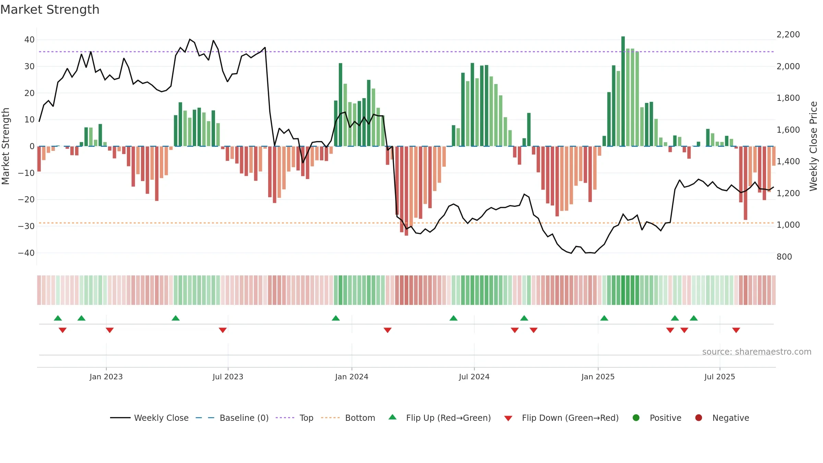
Task: Toggle the Weekly Close legend entry
Action: [149, 418]
